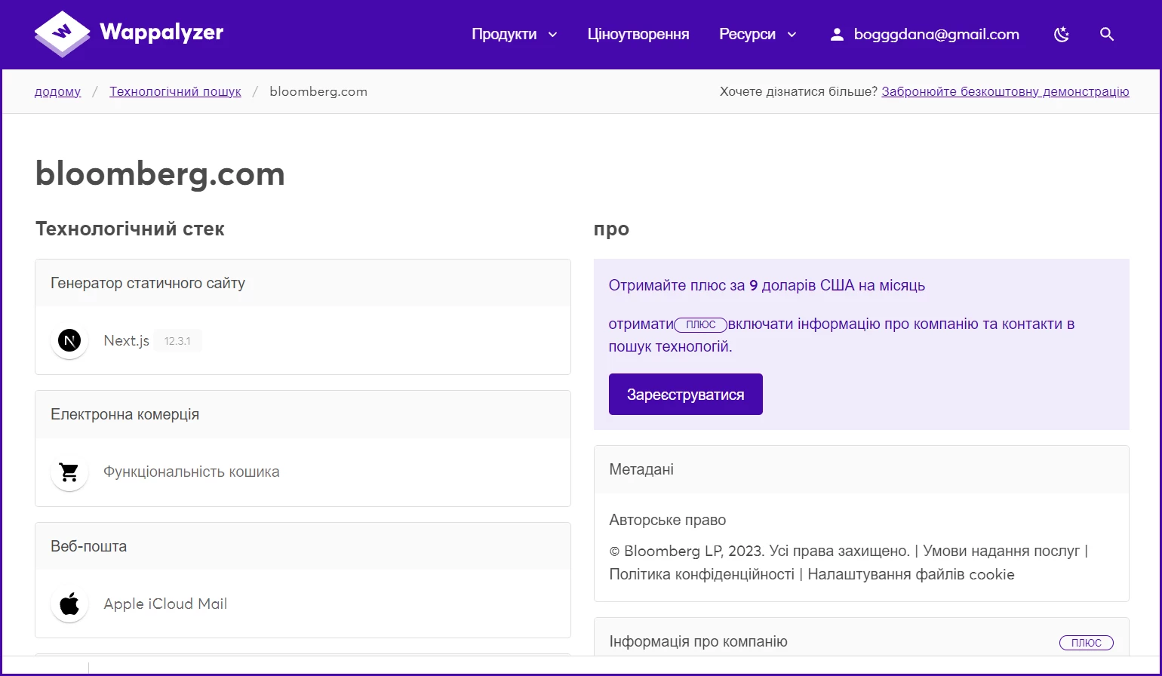
Task: Open the Next.js technology link
Action: 126,340
